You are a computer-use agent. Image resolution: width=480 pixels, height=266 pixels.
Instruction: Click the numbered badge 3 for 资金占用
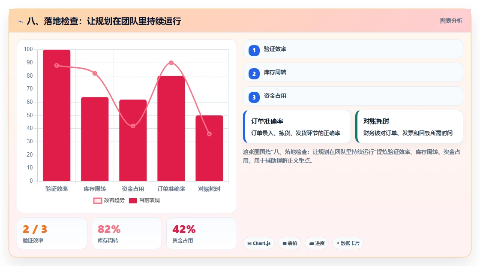click(x=254, y=97)
